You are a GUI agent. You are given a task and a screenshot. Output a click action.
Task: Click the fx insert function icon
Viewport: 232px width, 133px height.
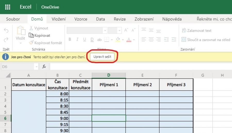44,67
